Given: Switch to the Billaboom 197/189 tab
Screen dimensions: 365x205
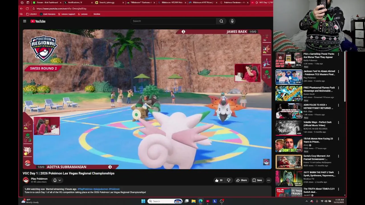Looking at the screenshot, I should tap(172, 3).
